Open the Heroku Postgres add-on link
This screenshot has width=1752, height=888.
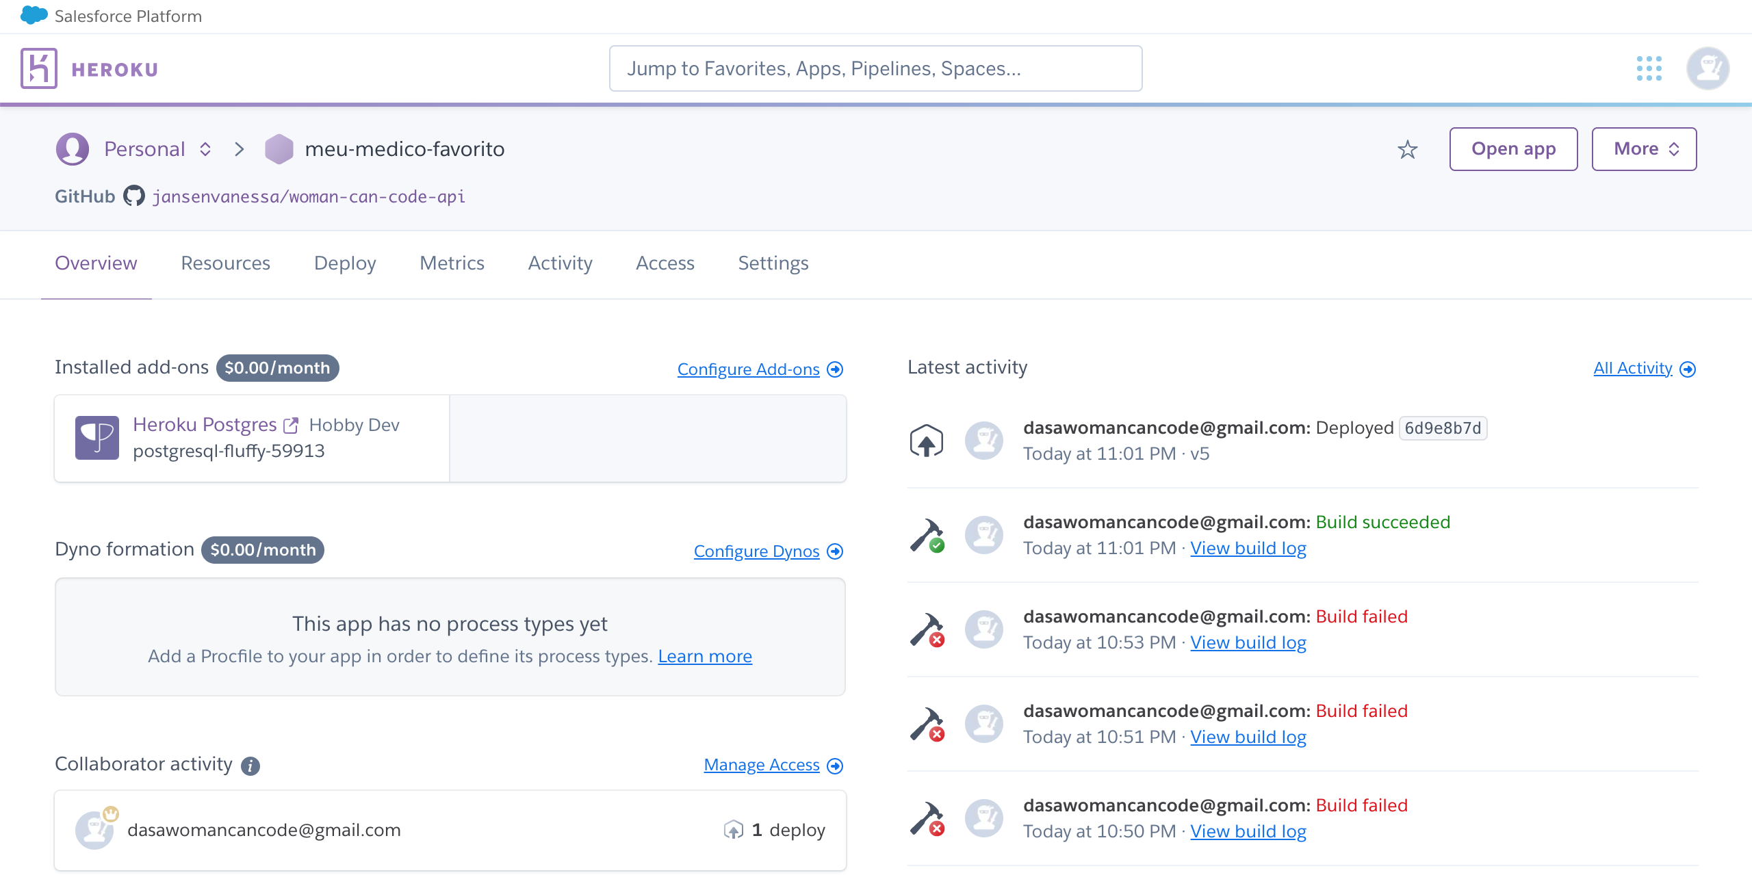pos(205,425)
